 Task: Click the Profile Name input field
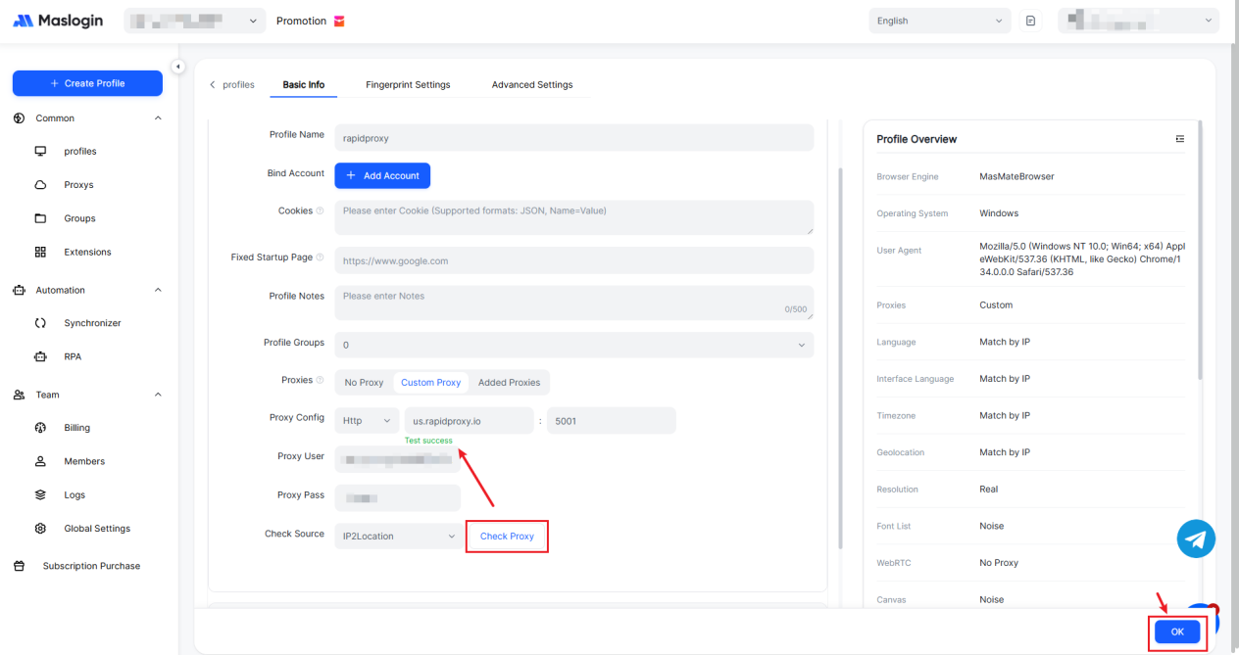pos(573,138)
